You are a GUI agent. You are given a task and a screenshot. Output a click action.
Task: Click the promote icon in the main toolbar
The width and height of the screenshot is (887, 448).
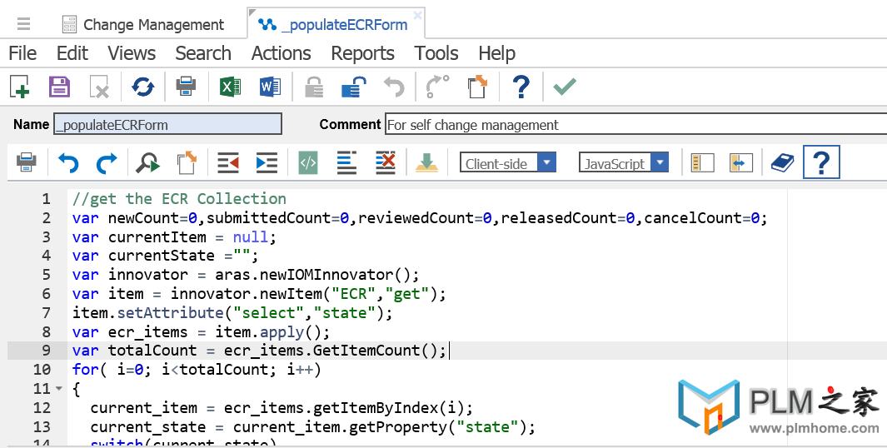pos(437,87)
